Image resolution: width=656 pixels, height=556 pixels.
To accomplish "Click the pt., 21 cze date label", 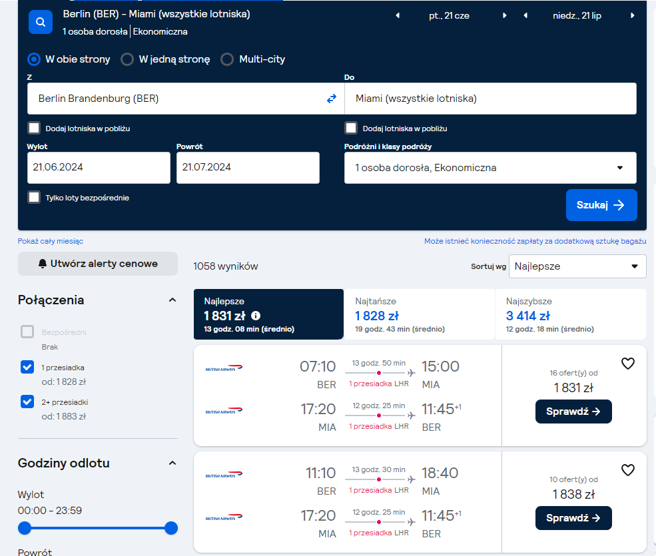I will click(x=450, y=16).
